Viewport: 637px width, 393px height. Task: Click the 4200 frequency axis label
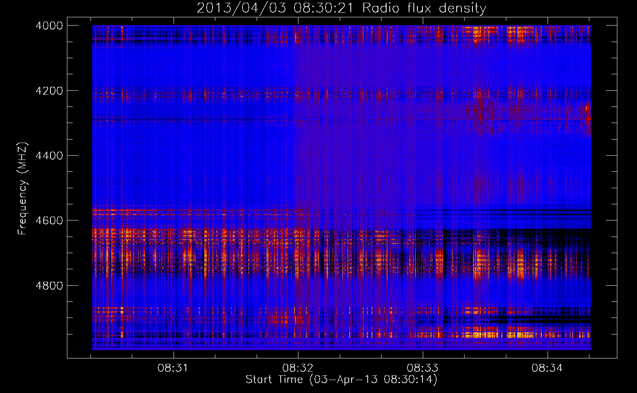coord(49,91)
